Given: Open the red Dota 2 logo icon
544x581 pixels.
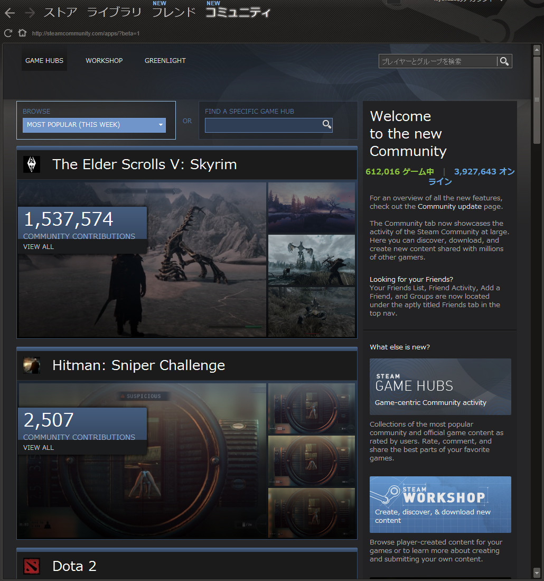Looking at the screenshot, I should point(32,566).
